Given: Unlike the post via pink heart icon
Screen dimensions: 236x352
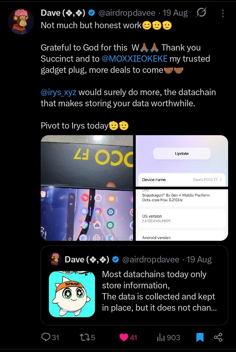Looking at the screenshot, I should pos(124,337).
